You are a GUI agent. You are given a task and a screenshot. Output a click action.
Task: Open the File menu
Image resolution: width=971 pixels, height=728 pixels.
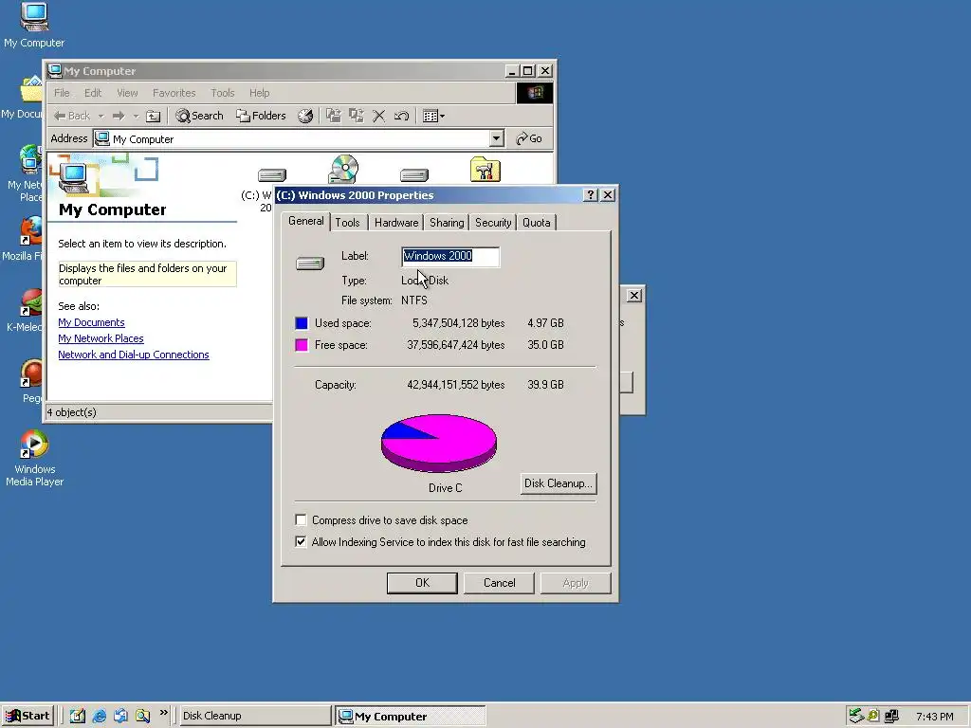[62, 93]
